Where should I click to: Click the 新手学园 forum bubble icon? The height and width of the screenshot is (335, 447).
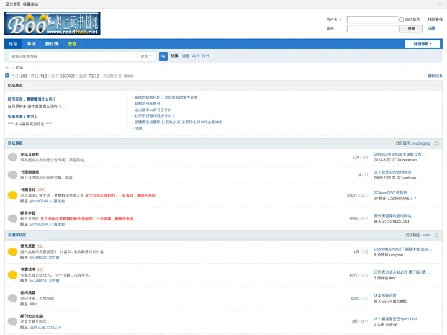[12, 218]
